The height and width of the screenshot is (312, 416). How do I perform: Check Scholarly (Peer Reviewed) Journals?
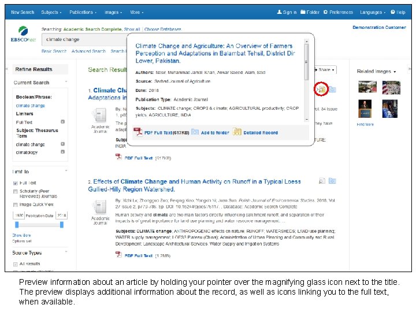16,192
